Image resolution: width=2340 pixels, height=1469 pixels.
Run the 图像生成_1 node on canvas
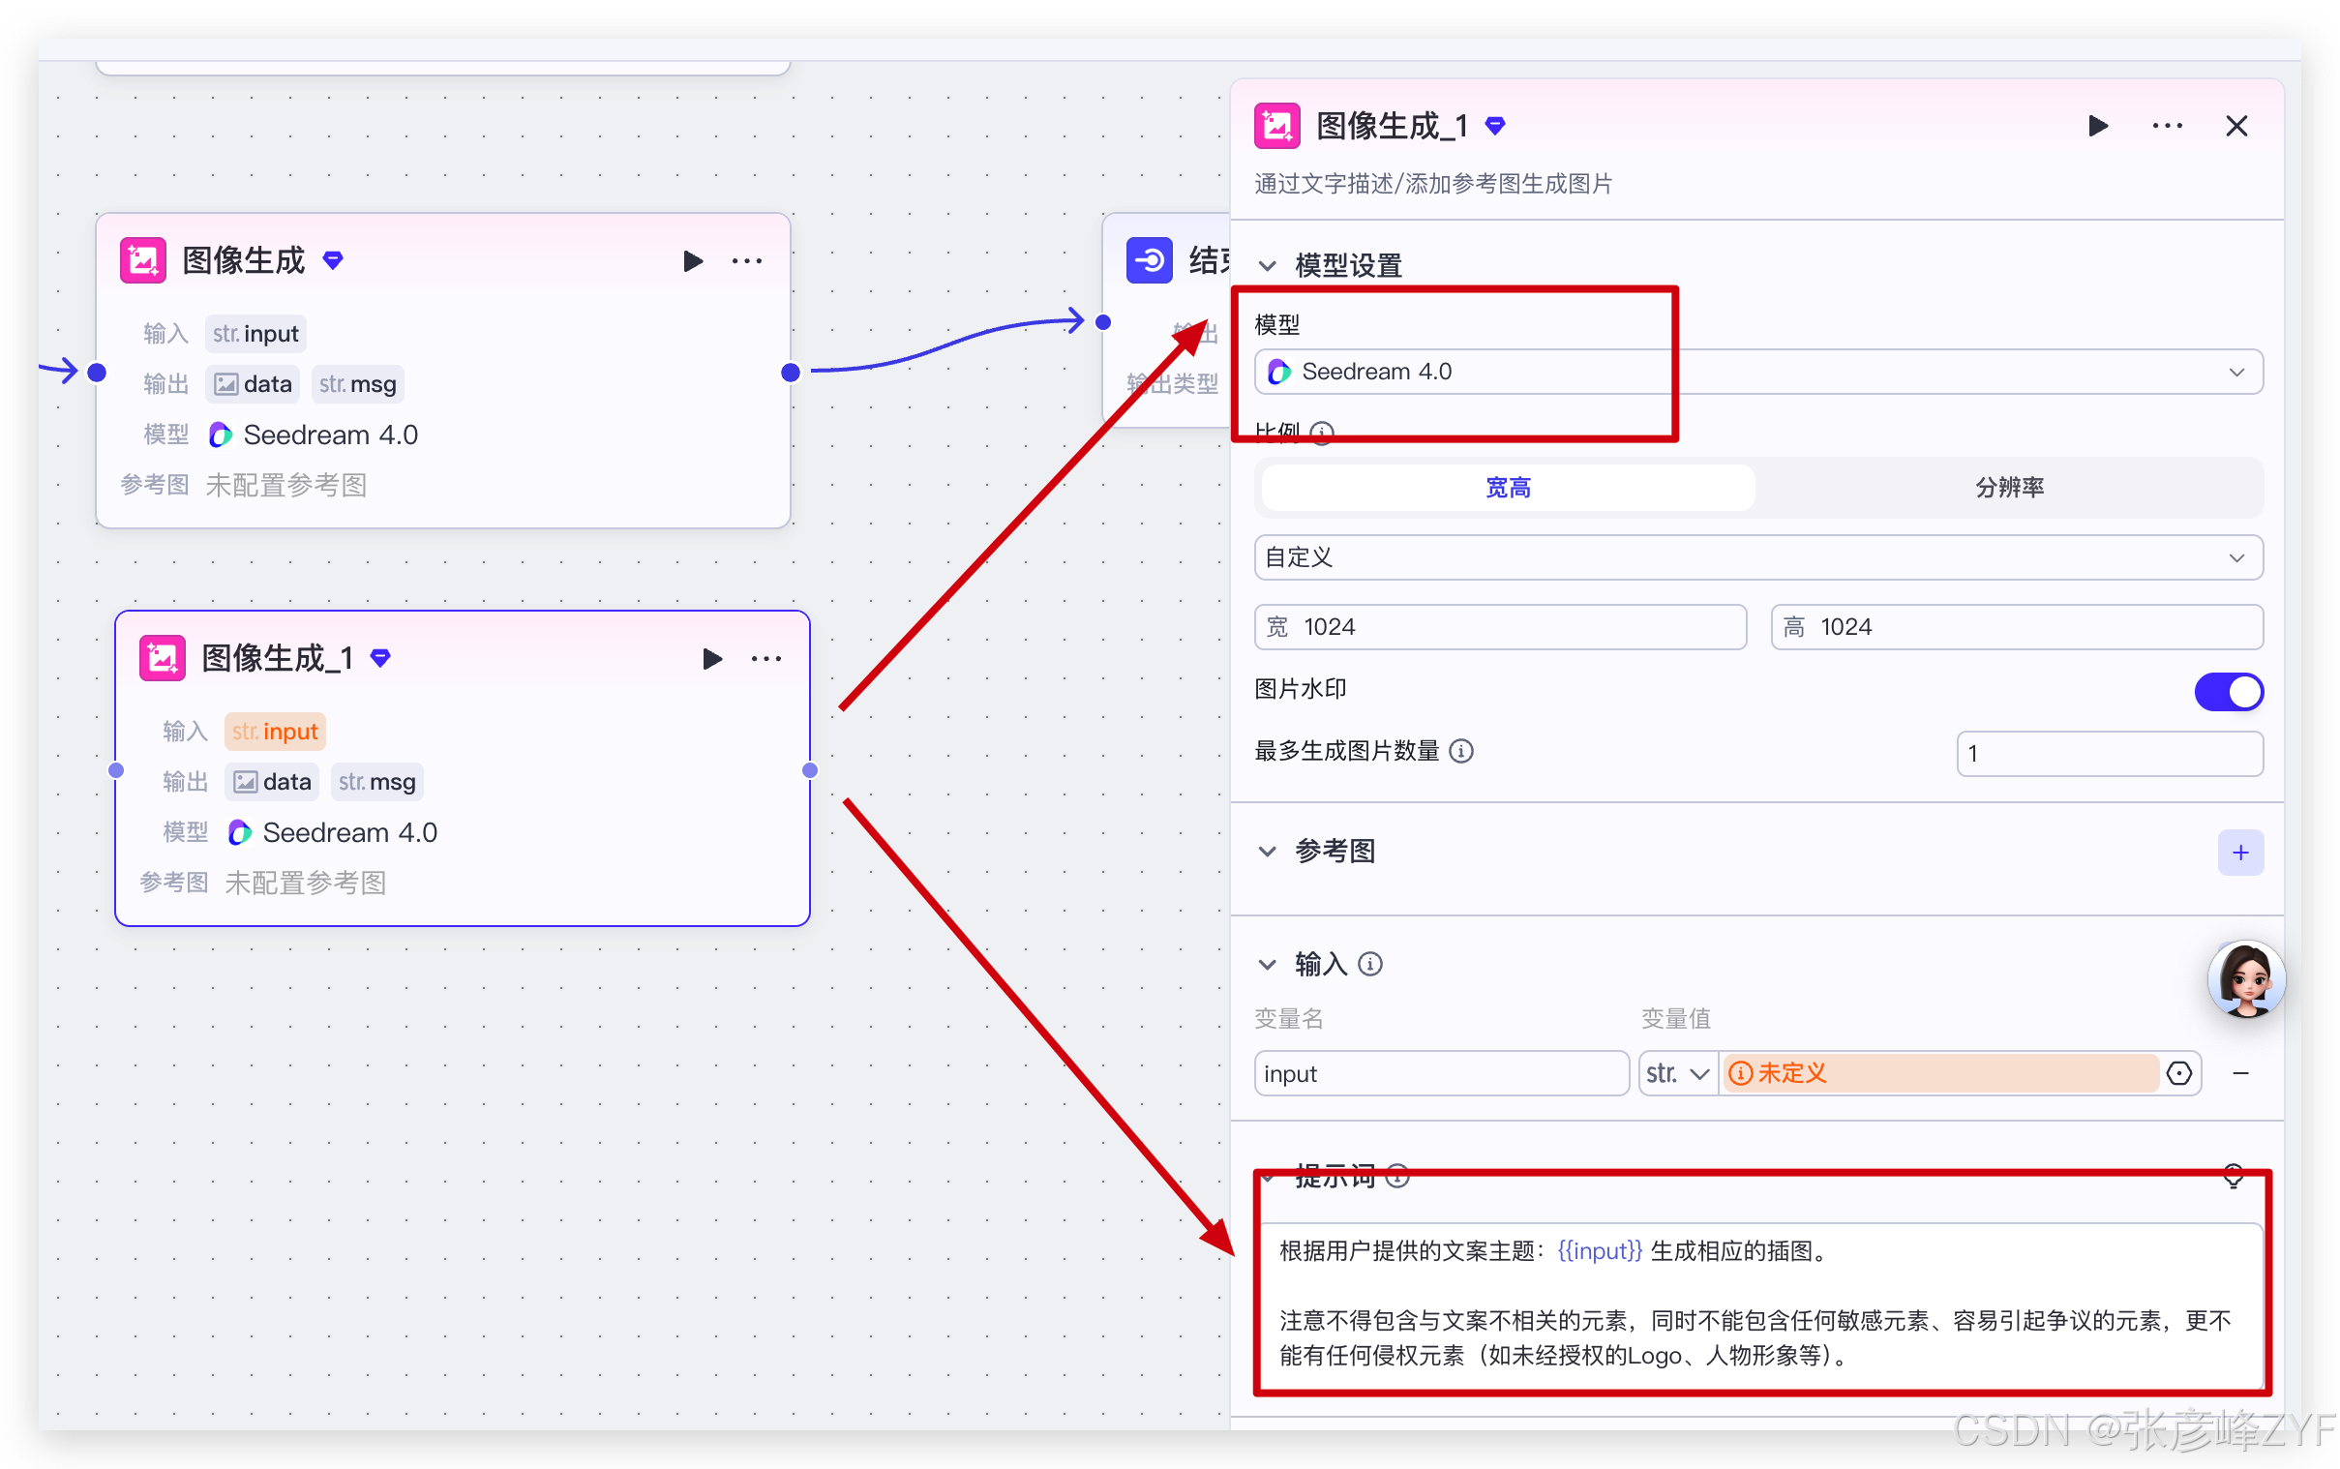[x=711, y=659]
